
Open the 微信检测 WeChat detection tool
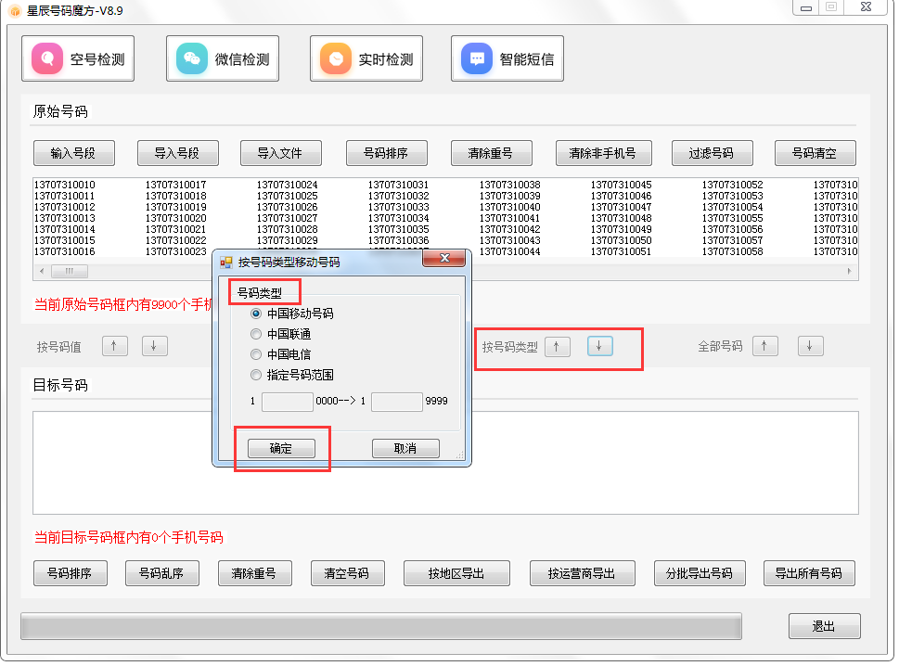[x=223, y=58]
